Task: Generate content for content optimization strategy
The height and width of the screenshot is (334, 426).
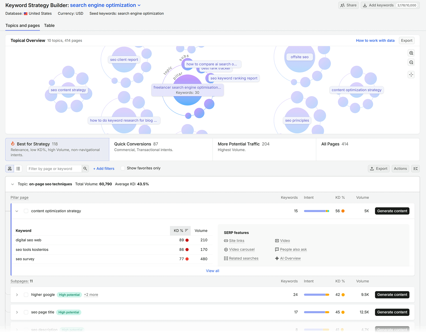Action: coord(392,211)
